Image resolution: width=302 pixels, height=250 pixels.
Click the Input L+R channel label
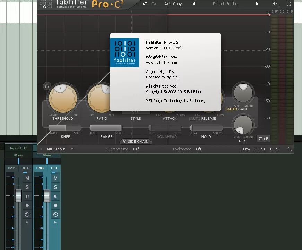(18, 148)
